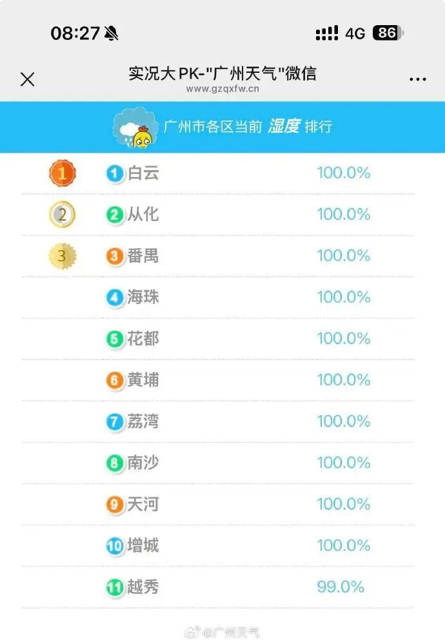Screen dimensions: 445x643
Task: Click the gold medal icon for rank 1
Action: pos(62,173)
